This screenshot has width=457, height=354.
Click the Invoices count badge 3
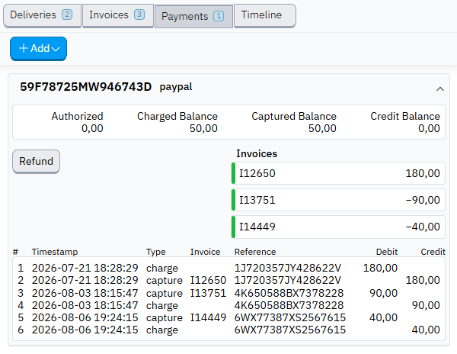tap(139, 14)
